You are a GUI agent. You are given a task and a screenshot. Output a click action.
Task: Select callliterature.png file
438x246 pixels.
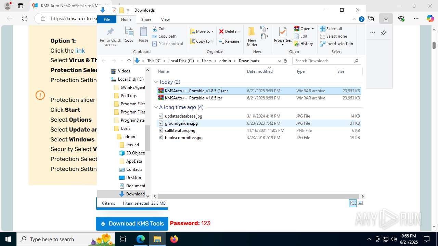click(x=259, y=131)
